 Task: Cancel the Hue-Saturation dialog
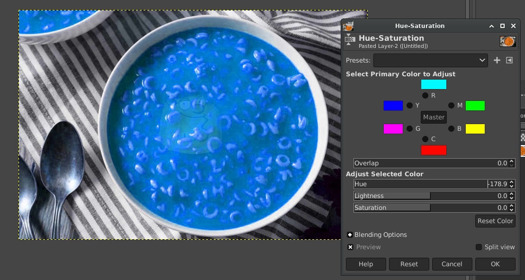pos(452,264)
